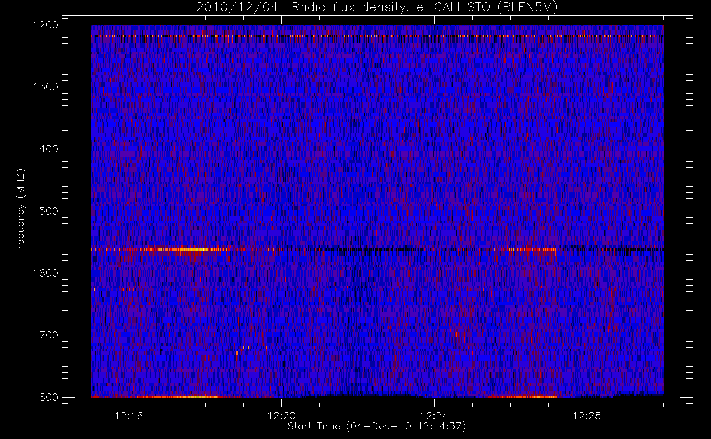Click the 1400 frequency tick label

coord(46,149)
